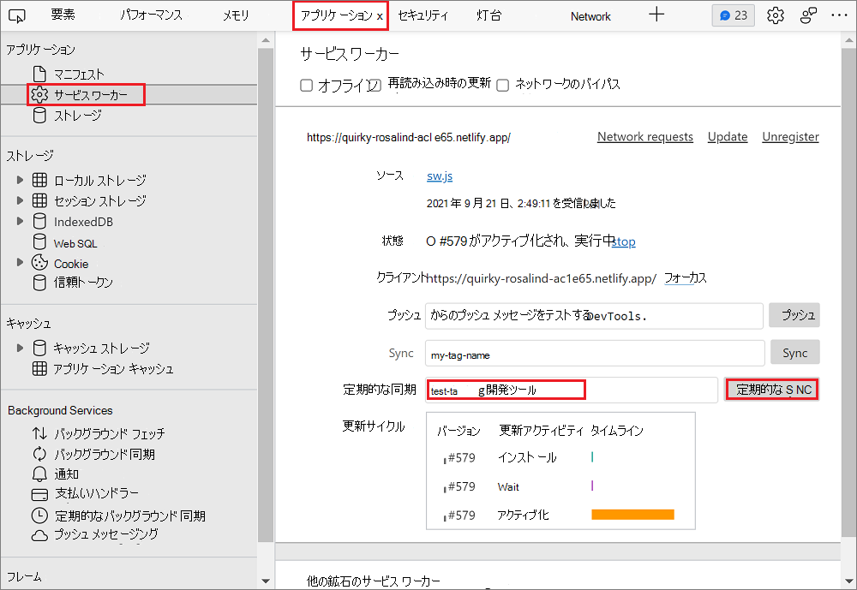Click the マニフェスト document icon
Screen dimensions: 857x590
(x=39, y=74)
